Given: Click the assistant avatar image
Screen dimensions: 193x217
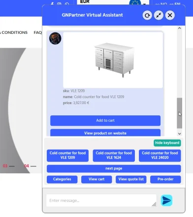Looking at the screenshot, I should [x=55, y=38].
